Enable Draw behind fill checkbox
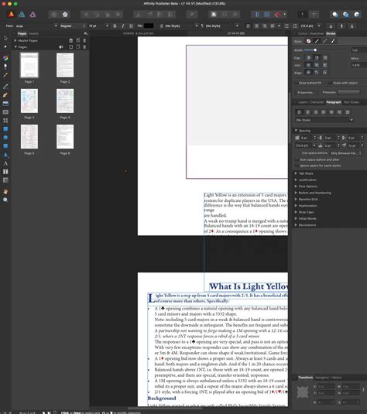This screenshot has width=367, height=414. click(297, 83)
